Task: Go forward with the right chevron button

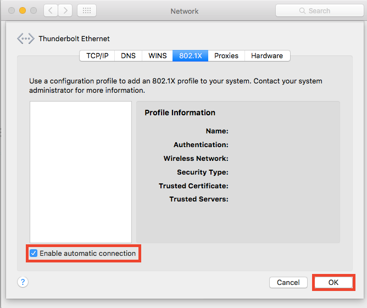Action: (x=65, y=10)
